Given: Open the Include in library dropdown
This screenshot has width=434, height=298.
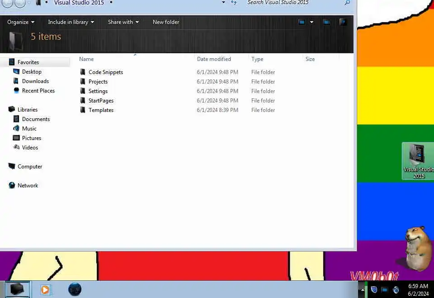Looking at the screenshot, I should coord(71,22).
